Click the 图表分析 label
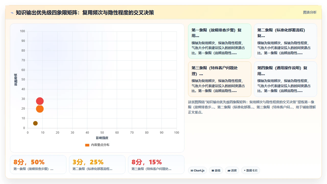This screenshot has width=327, height=184. [x=310, y=13]
